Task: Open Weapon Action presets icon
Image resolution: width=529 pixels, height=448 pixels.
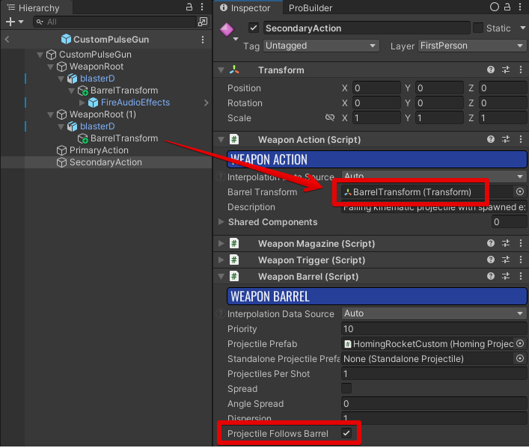Action: (x=506, y=139)
